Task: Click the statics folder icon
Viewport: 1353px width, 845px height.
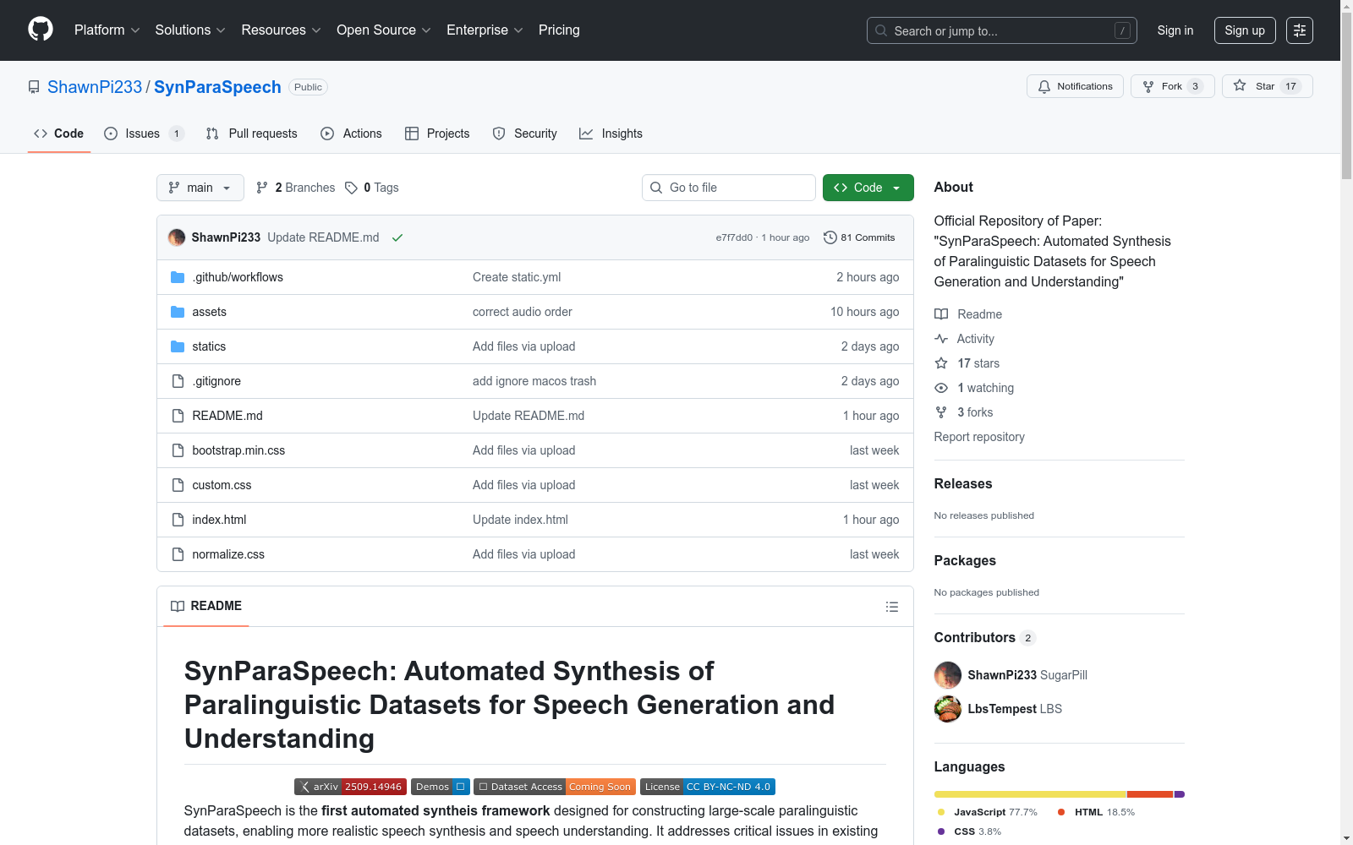Action: (178, 346)
